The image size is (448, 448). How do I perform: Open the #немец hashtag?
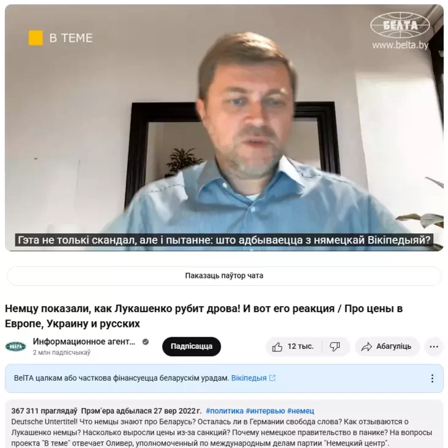click(x=301, y=411)
